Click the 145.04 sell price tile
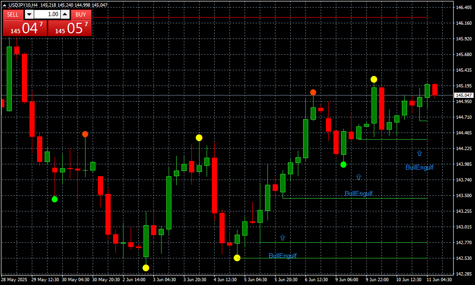Screen dimensions: 475x285 [25, 28]
